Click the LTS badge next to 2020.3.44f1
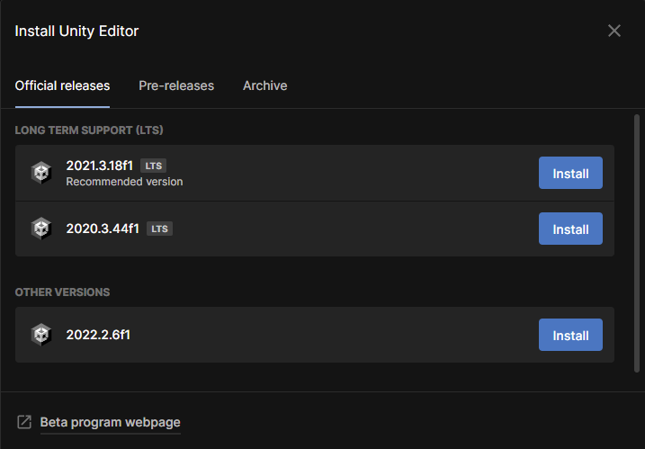 tap(159, 229)
